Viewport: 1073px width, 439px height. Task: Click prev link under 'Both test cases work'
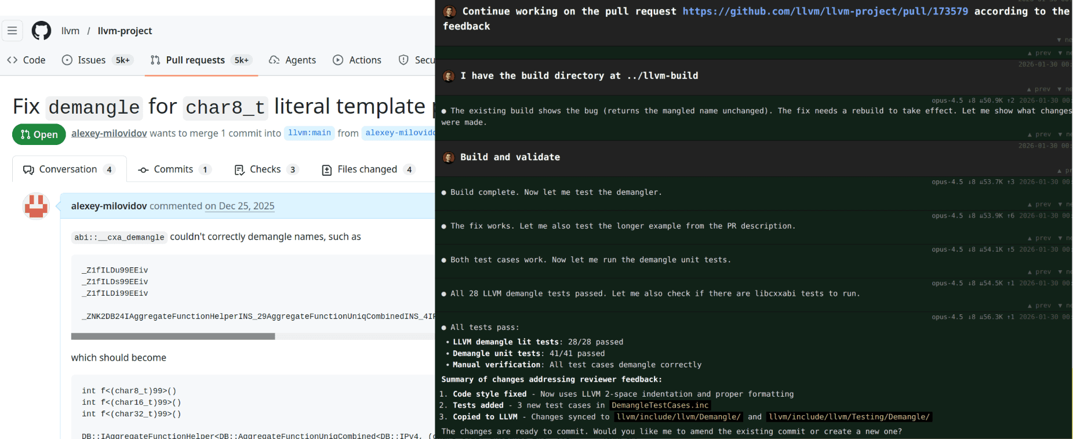(1039, 272)
